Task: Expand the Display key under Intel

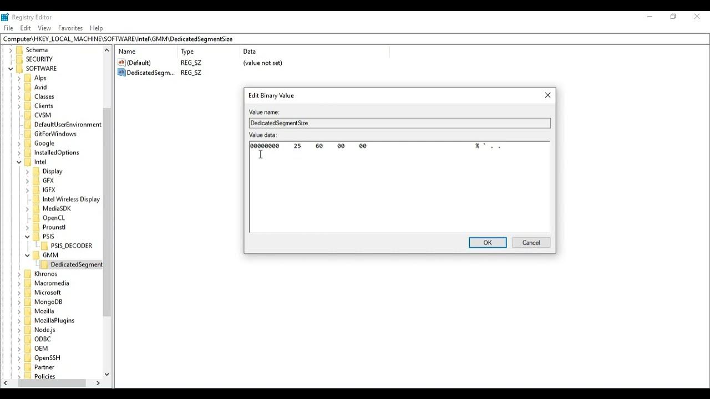Action: (x=27, y=171)
